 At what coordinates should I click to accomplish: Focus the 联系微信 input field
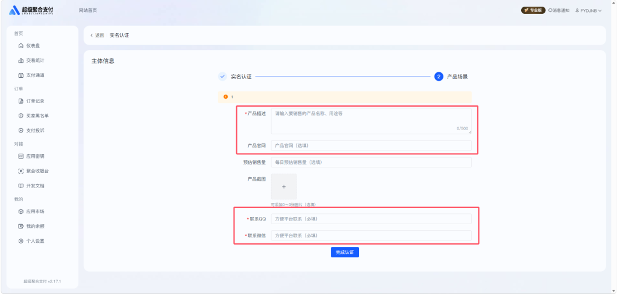(371, 236)
